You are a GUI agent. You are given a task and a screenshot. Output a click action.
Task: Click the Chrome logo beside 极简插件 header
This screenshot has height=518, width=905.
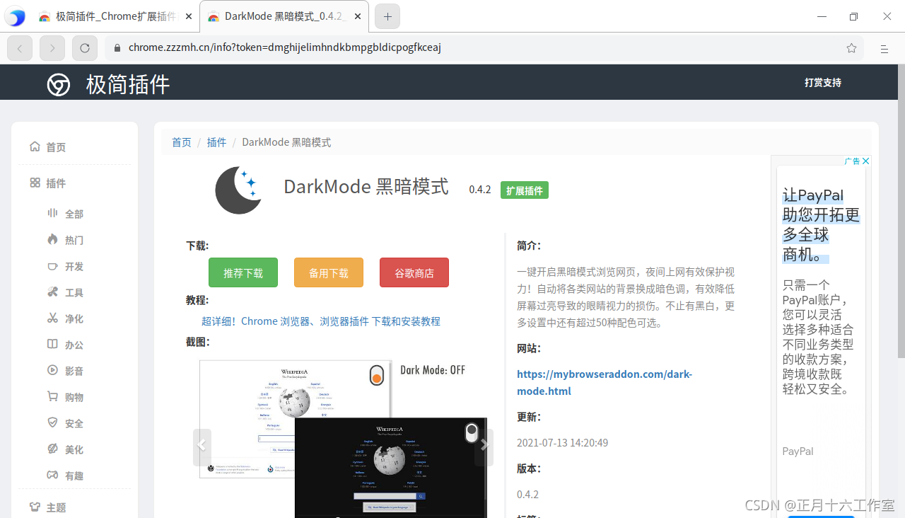[x=59, y=85]
